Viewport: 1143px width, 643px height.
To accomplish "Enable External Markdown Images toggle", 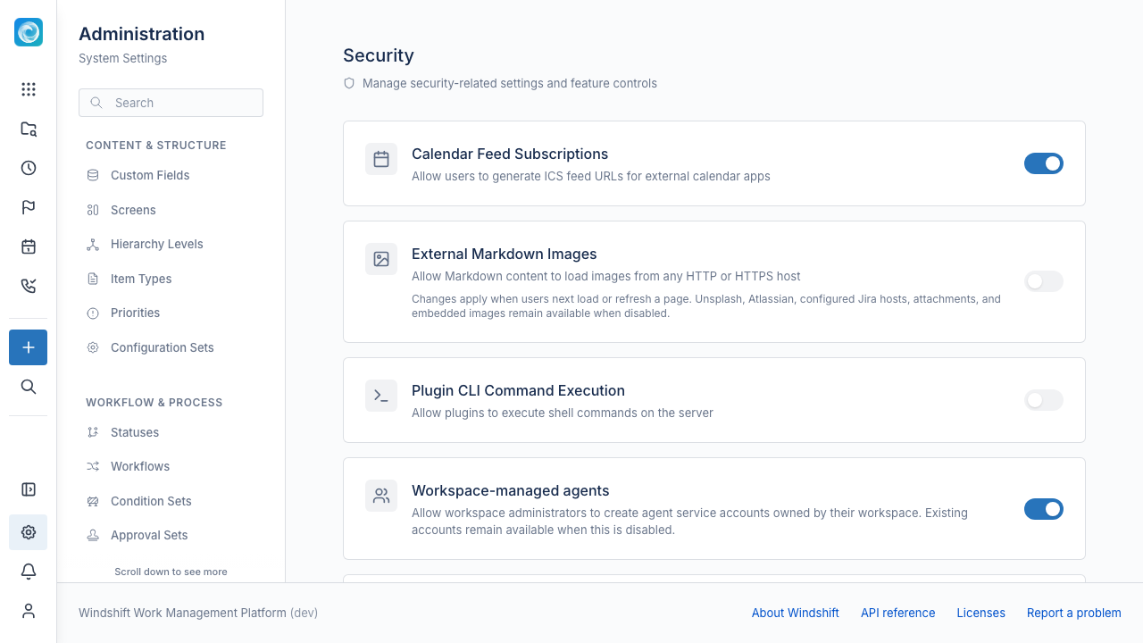I will coord(1044,281).
